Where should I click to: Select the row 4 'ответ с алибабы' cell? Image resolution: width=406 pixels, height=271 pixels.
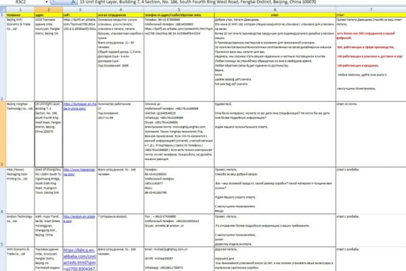tap(371, 190)
